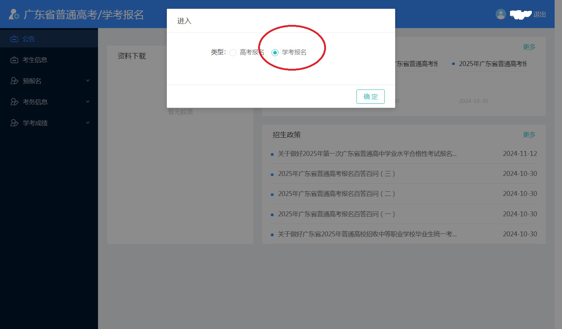The height and width of the screenshot is (329, 562).
Task: Click the user avatar icon in header
Action: click(501, 14)
